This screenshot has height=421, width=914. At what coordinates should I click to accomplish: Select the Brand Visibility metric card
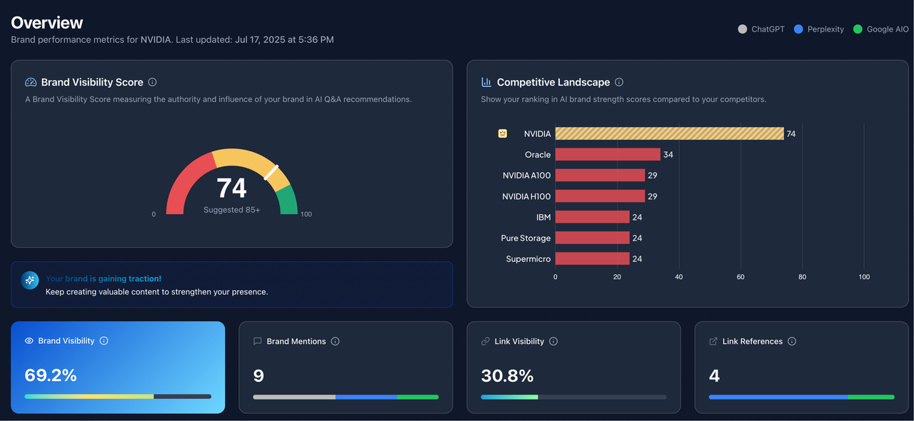118,367
